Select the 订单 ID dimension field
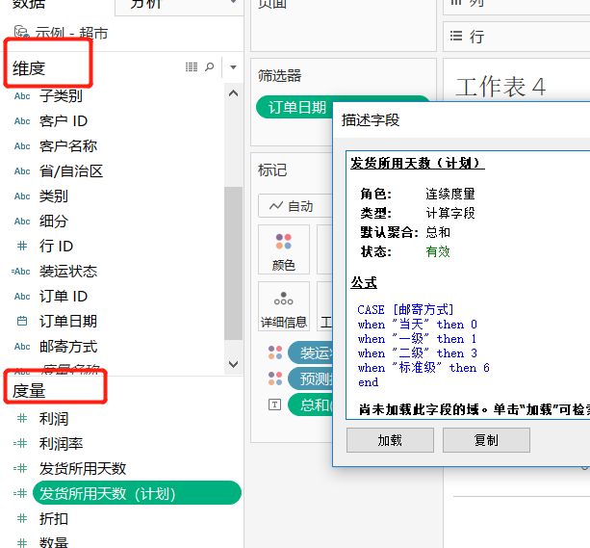The image size is (590, 548). click(64, 296)
